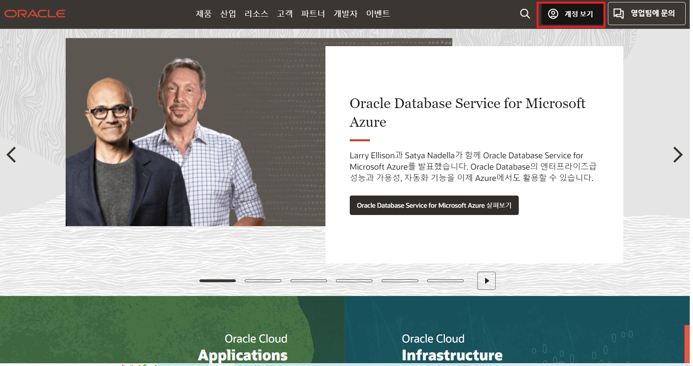Open the 리소스 menu
This screenshot has width=693, height=366.
click(x=256, y=14)
